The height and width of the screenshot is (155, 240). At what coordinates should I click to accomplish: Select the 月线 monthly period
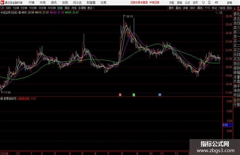[74, 8]
